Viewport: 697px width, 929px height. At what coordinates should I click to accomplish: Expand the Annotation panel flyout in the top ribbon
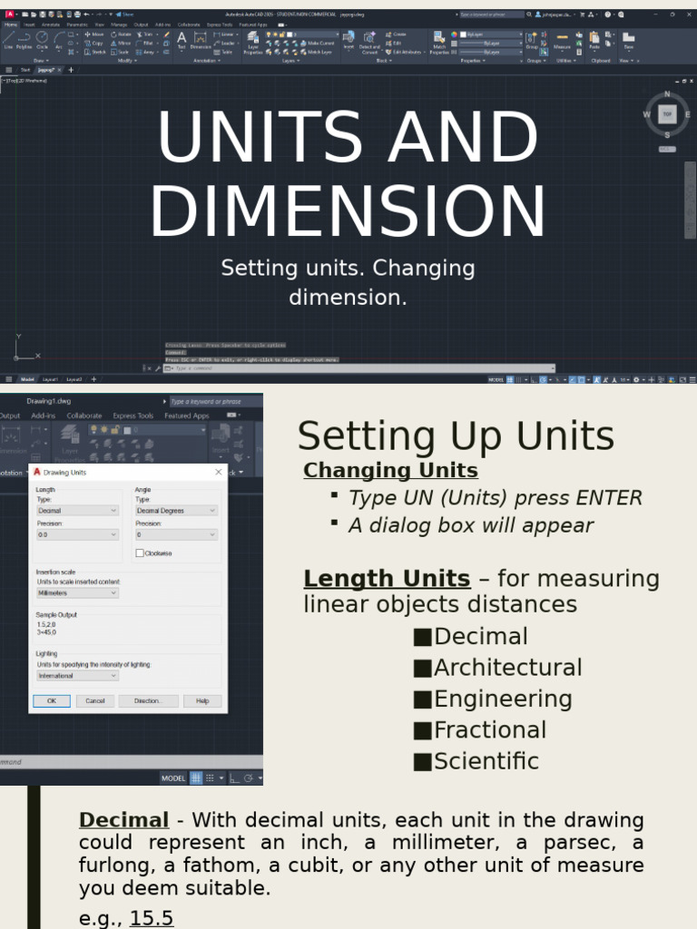206,61
